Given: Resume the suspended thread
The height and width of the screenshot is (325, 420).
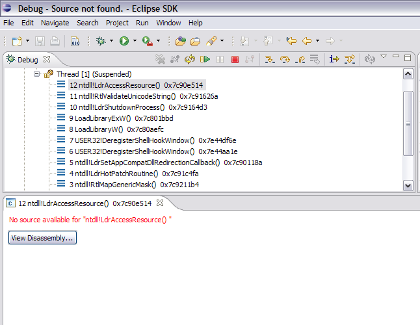Looking at the screenshot, I should coord(205,59).
